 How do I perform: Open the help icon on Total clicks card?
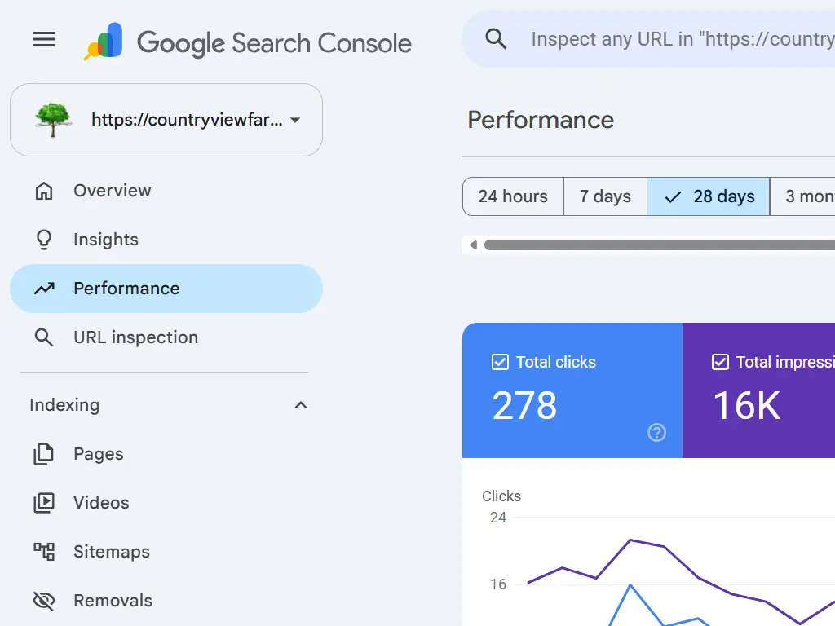pos(656,432)
